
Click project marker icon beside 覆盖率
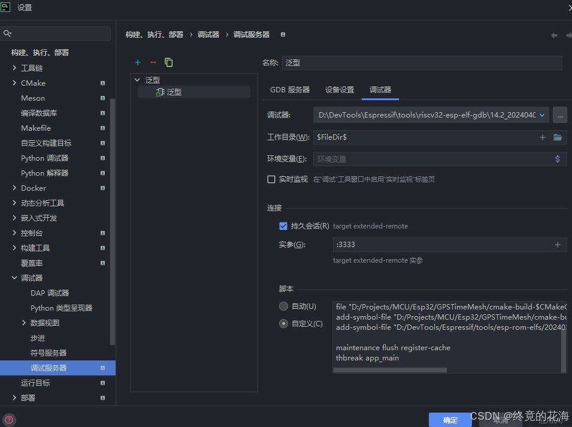click(x=102, y=263)
